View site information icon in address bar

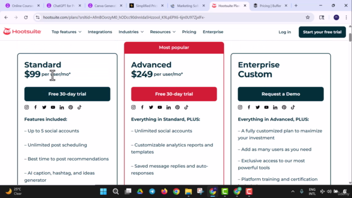point(38,17)
